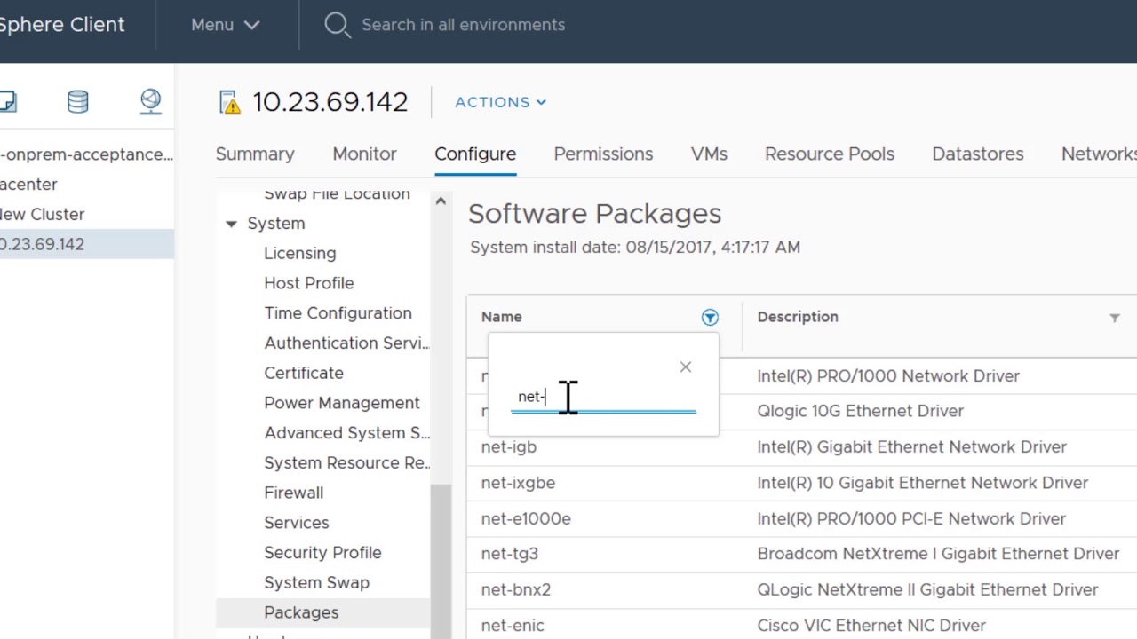
Task: Open the Name column filter icon
Action: 710,318
